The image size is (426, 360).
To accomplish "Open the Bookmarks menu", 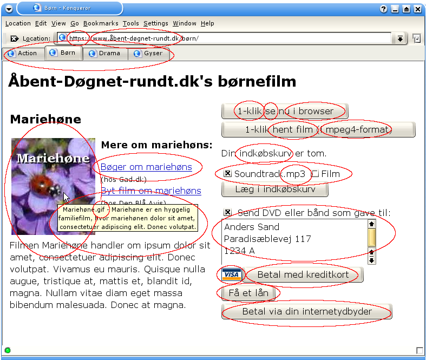I will (101, 23).
